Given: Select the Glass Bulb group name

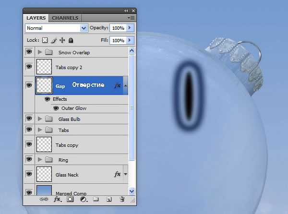Looking at the screenshot, I should tap(69, 119).
